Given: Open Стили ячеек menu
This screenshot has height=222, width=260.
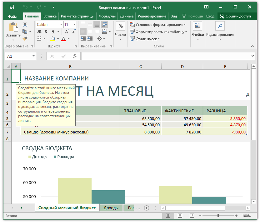Looking at the screenshot, I should (145, 39).
